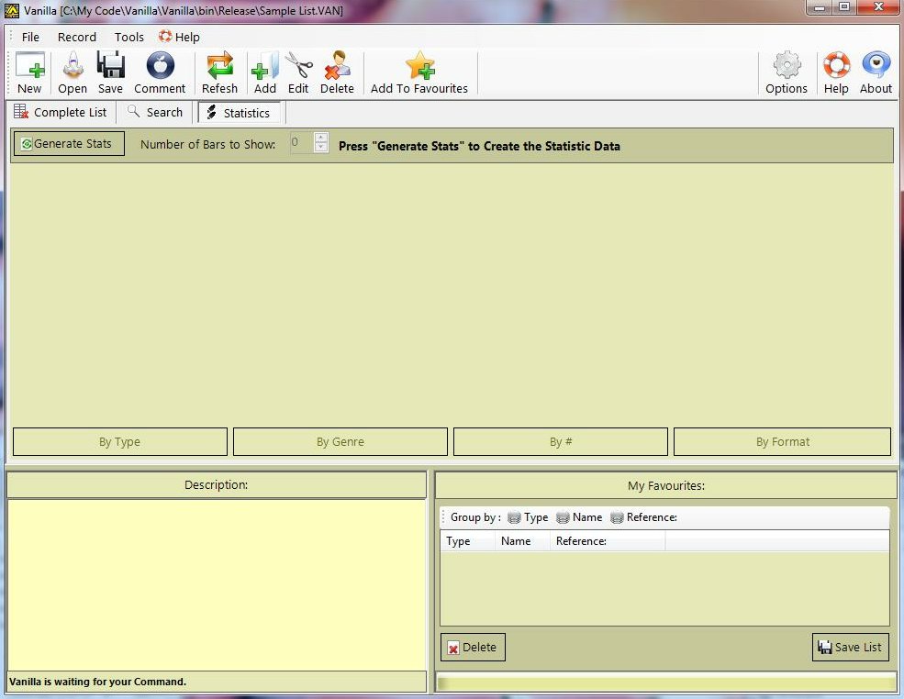Open Options with the gear icon
This screenshot has width=904, height=699.
pyautogui.click(x=787, y=67)
